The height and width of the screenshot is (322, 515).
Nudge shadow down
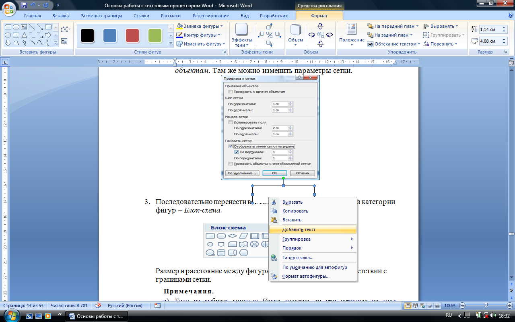point(269,43)
